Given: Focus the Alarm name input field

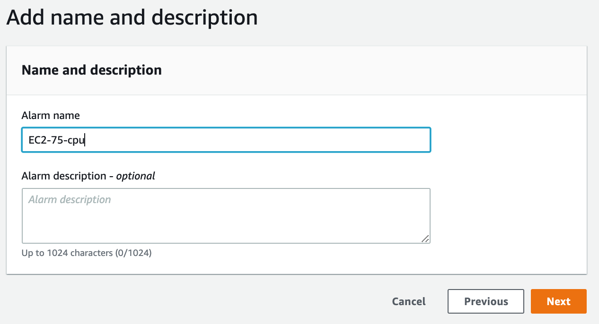Looking at the screenshot, I should tap(226, 140).
